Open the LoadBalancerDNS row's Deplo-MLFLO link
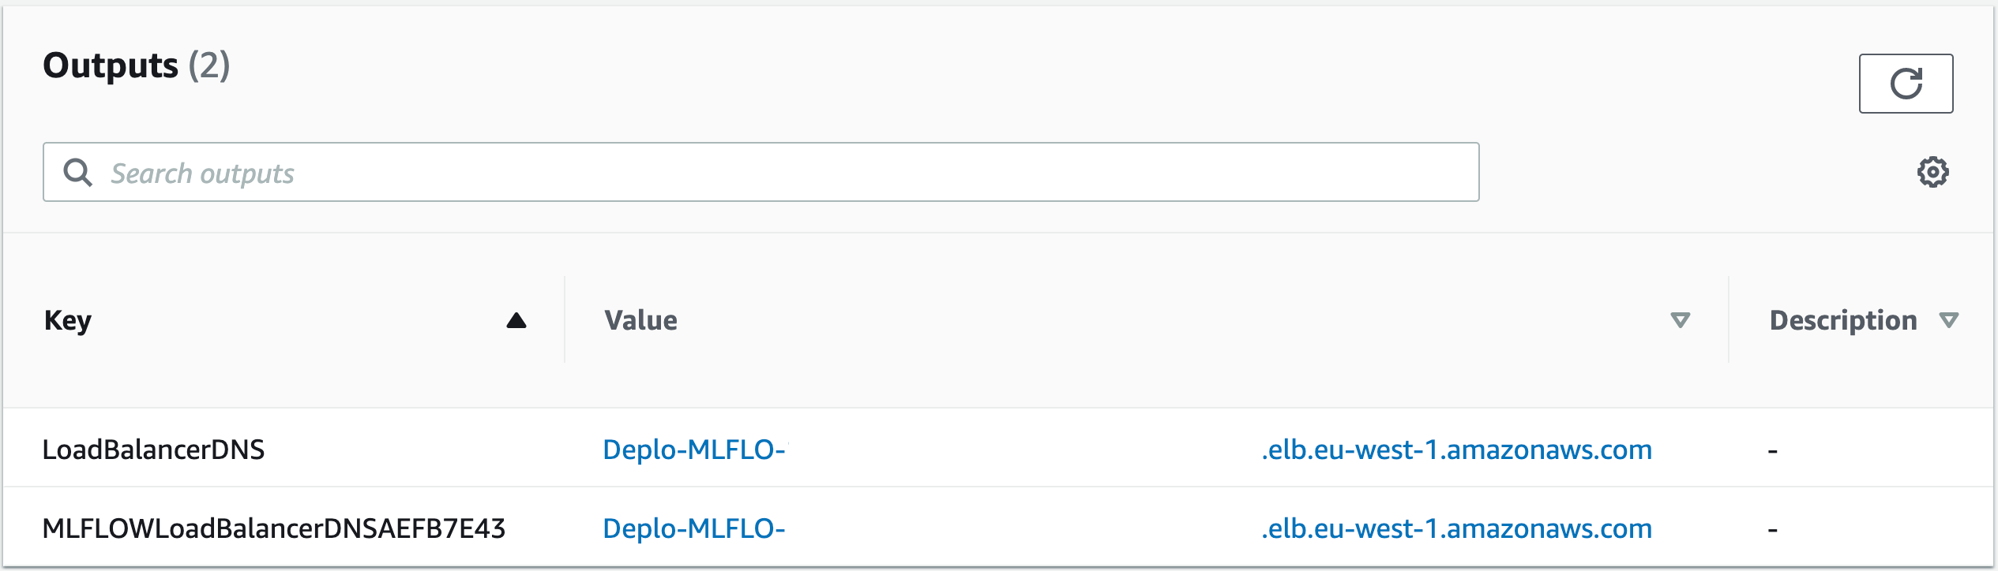The width and height of the screenshot is (1998, 571). click(x=693, y=450)
